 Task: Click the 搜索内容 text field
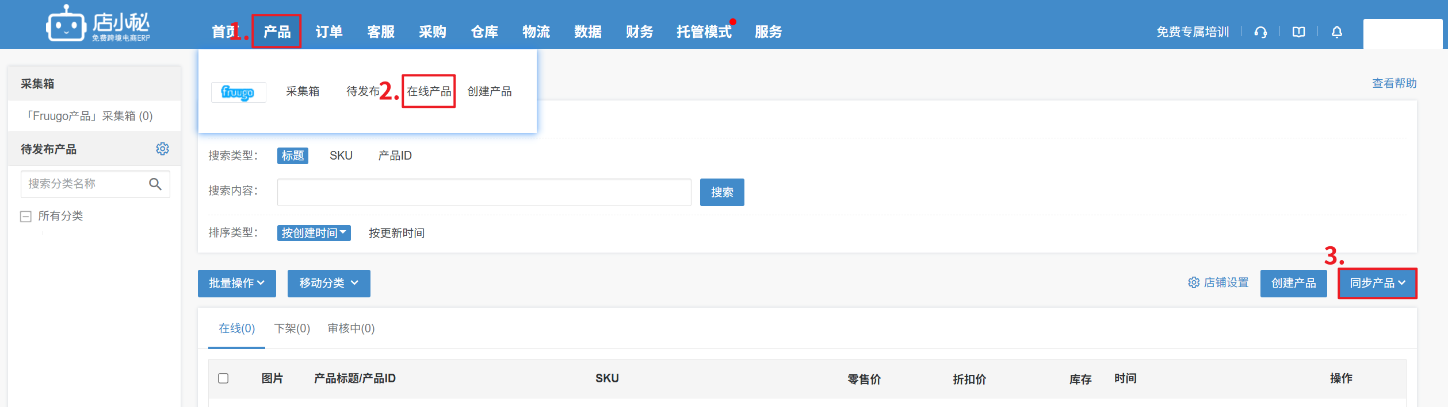(484, 192)
